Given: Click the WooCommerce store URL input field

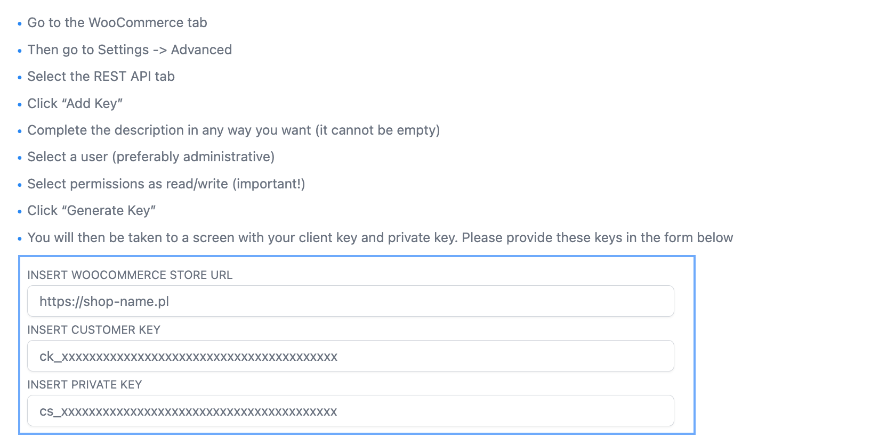Looking at the screenshot, I should click(350, 301).
